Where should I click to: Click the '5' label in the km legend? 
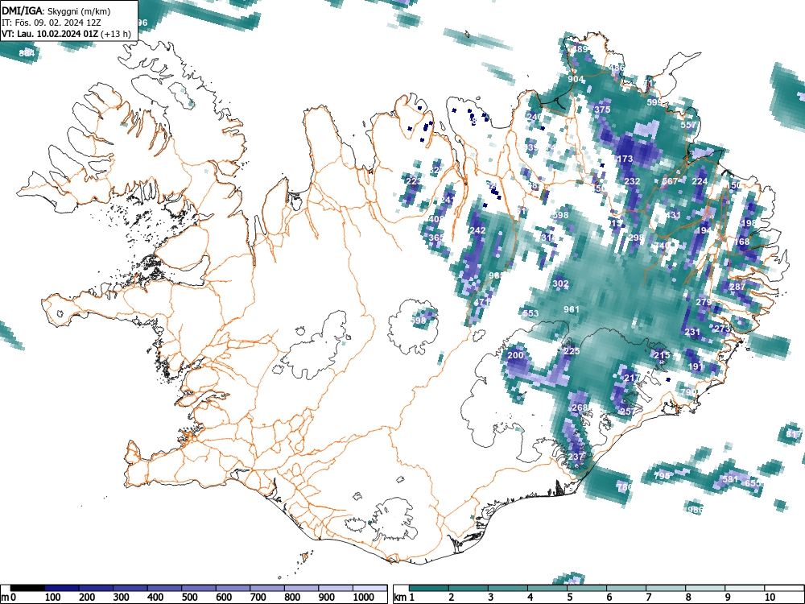[x=570, y=598]
